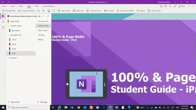Click the zoom in magnifier icon

tap(43, 11)
